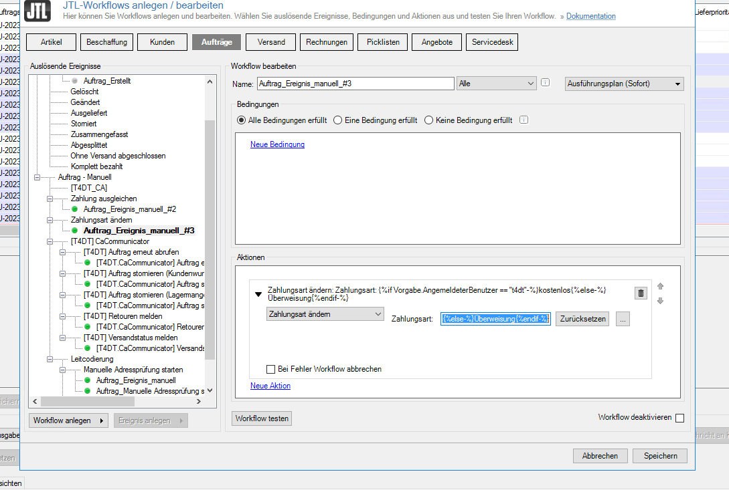729x490 pixels.
Task: Move action up with the arrow icon
Action: point(660,286)
